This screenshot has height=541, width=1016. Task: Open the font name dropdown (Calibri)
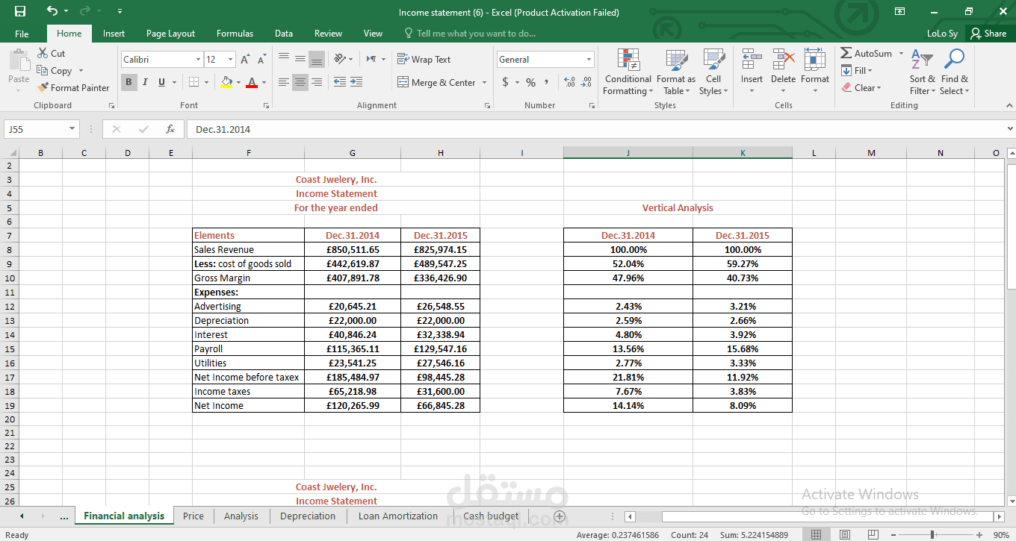[x=199, y=60]
